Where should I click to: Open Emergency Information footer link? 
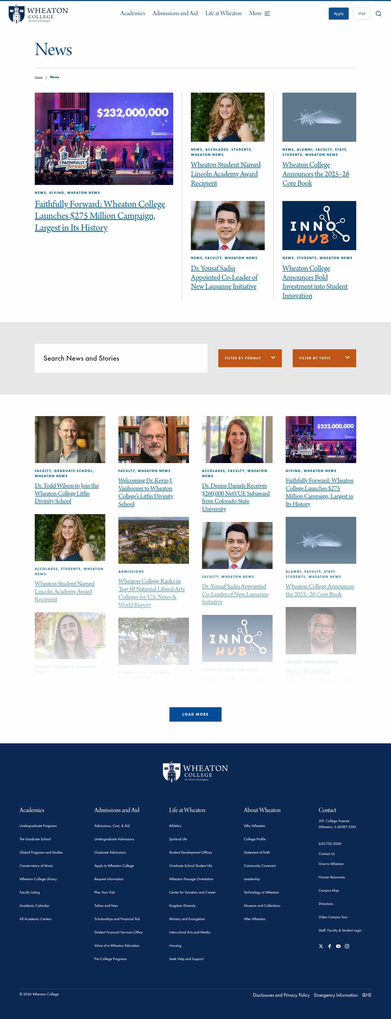pyautogui.click(x=336, y=995)
